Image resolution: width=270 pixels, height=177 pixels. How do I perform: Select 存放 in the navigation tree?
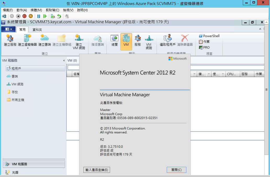point(12,92)
